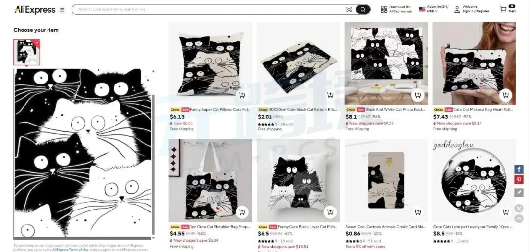Open the Black And White Cat Photo Backdrop listing
529x252 pixels.
[386, 63]
